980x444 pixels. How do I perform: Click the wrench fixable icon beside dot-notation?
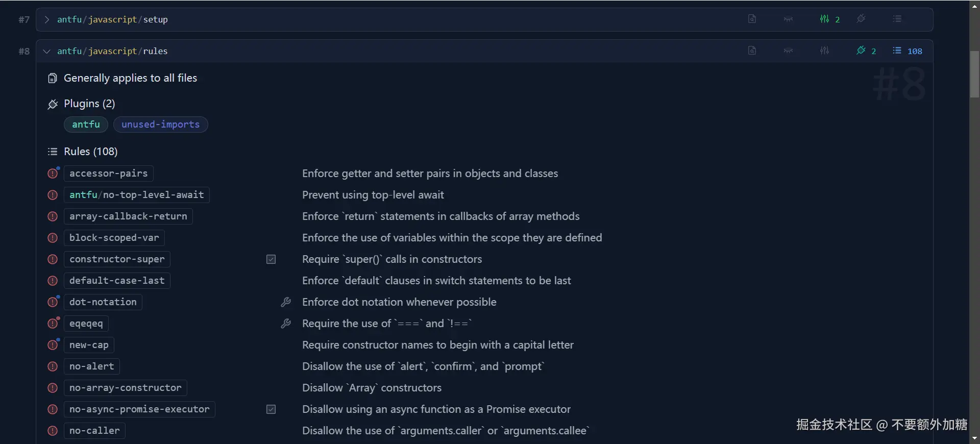[286, 302]
